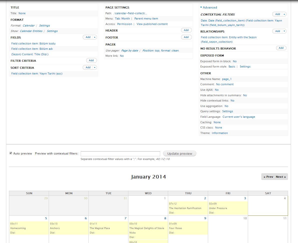The image size is (298, 243).
Task: Toggle the Auto preview checkbox
Action: coord(11,153)
